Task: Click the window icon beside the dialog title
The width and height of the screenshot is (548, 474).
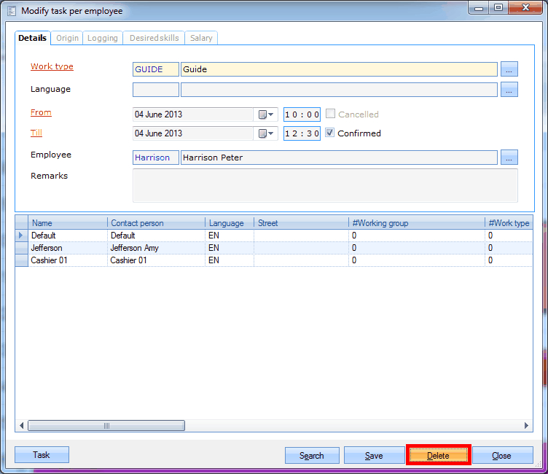Action: coord(12,11)
